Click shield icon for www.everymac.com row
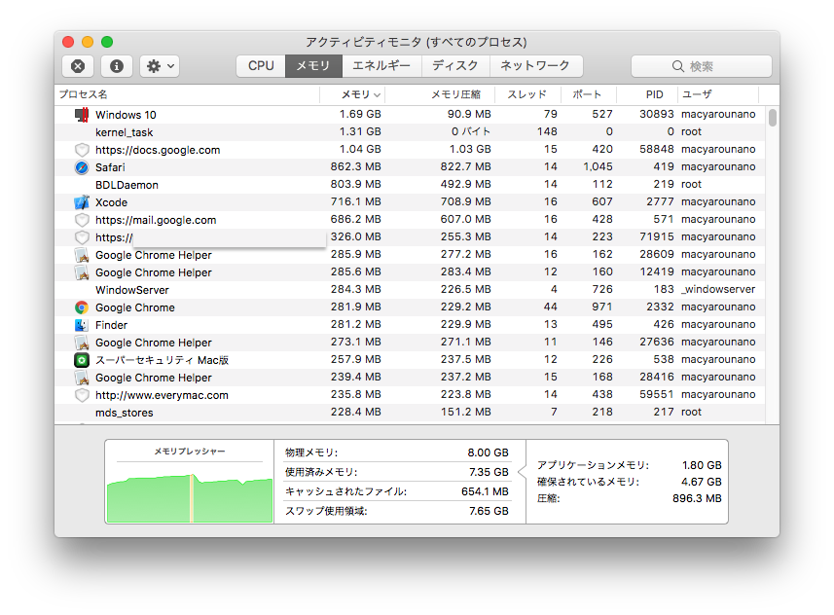The height and width of the screenshot is (615, 834). click(x=82, y=395)
